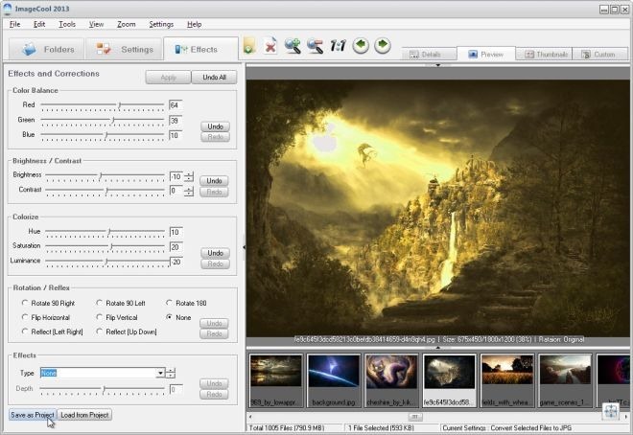The width and height of the screenshot is (633, 435).
Task: Click the Blue color balance slider
Action: (103, 135)
